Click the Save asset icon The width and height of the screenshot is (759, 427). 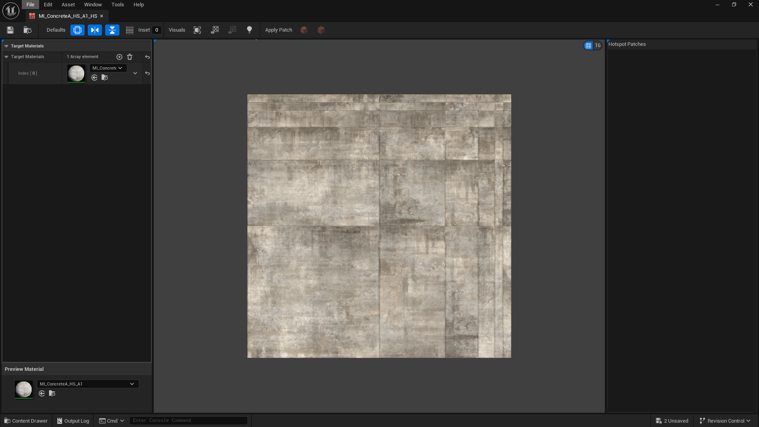pos(10,30)
